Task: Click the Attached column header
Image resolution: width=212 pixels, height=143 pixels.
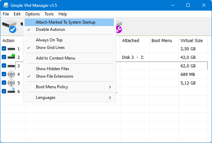Action: (x=131, y=40)
